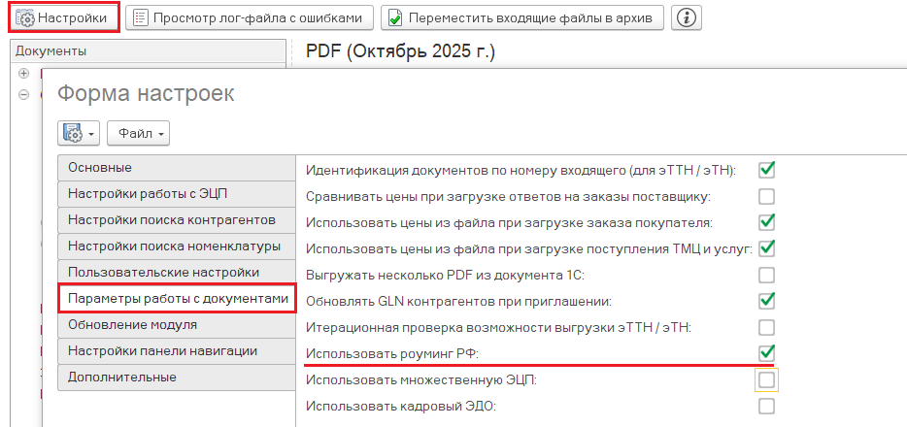Uncheck Обновлять GLN контрагентов при приглашении

766,300
